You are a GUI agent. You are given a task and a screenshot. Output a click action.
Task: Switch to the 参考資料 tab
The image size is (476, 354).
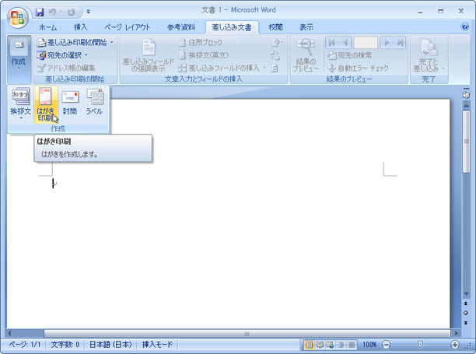[180, 26]
